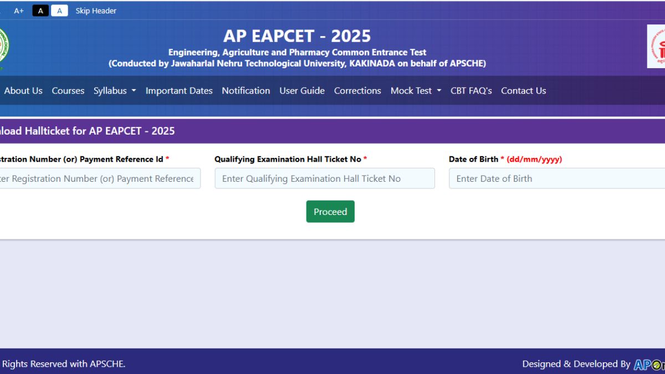Screen dimensions: 665x374
Task: Open the User Guide link
Action: click(302, 91)
